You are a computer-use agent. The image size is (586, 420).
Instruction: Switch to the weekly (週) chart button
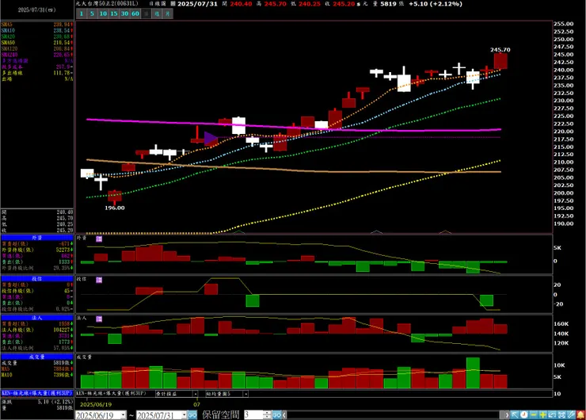(157, 13)
